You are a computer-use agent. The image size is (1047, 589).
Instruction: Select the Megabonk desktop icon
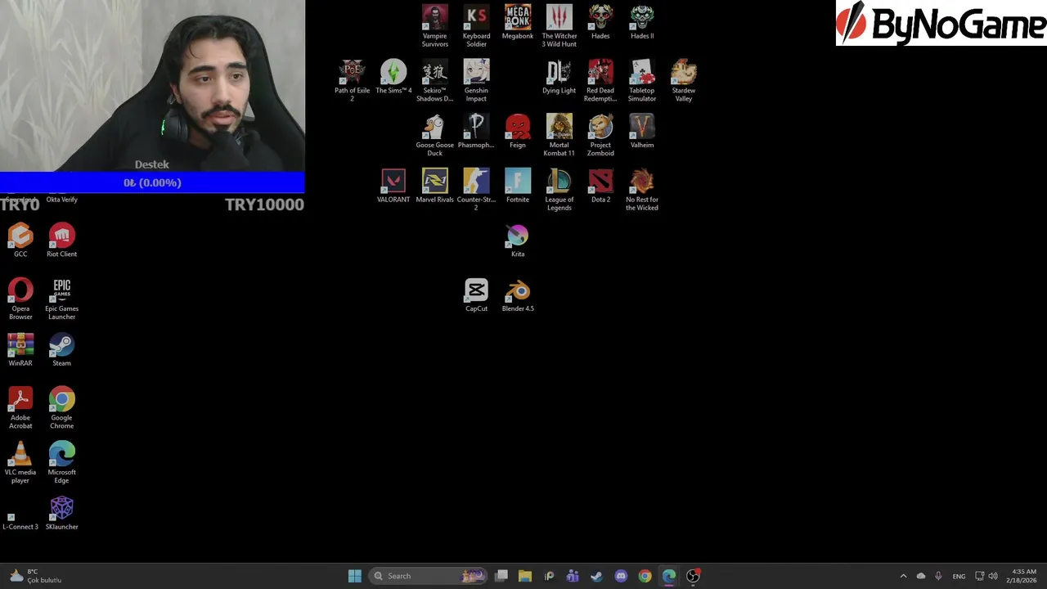pyautogui.click(x=518, y=22)
